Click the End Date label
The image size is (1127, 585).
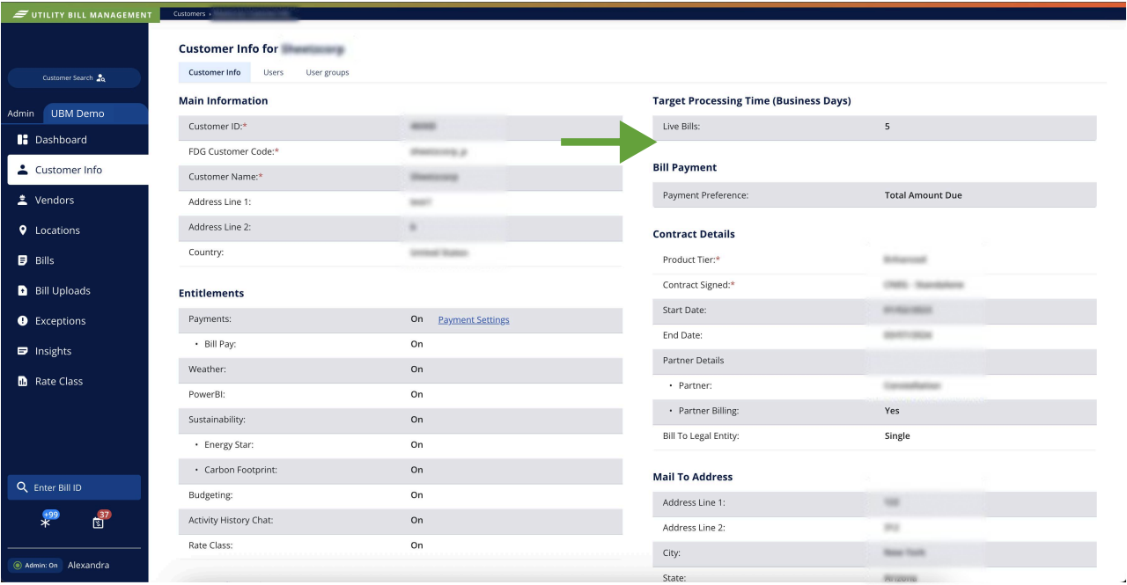click(683, 335)
